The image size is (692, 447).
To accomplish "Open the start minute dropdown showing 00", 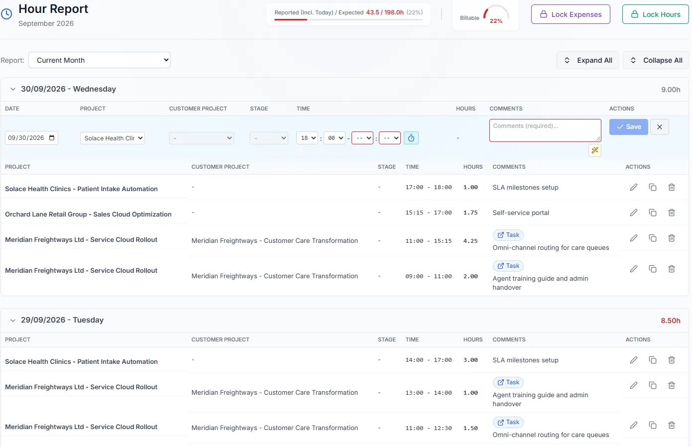I will click(x=335, y=138).
